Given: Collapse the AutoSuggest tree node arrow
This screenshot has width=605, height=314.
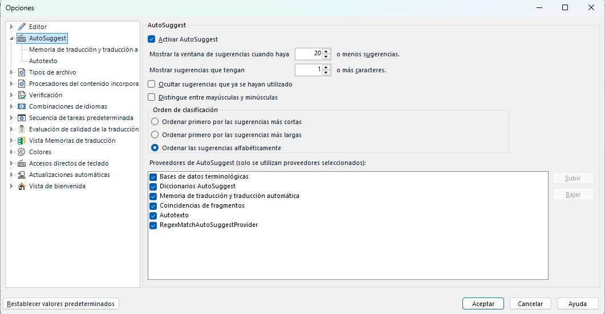Looking at the screenshot, I should pyautogui.click(x=11, y=39).
